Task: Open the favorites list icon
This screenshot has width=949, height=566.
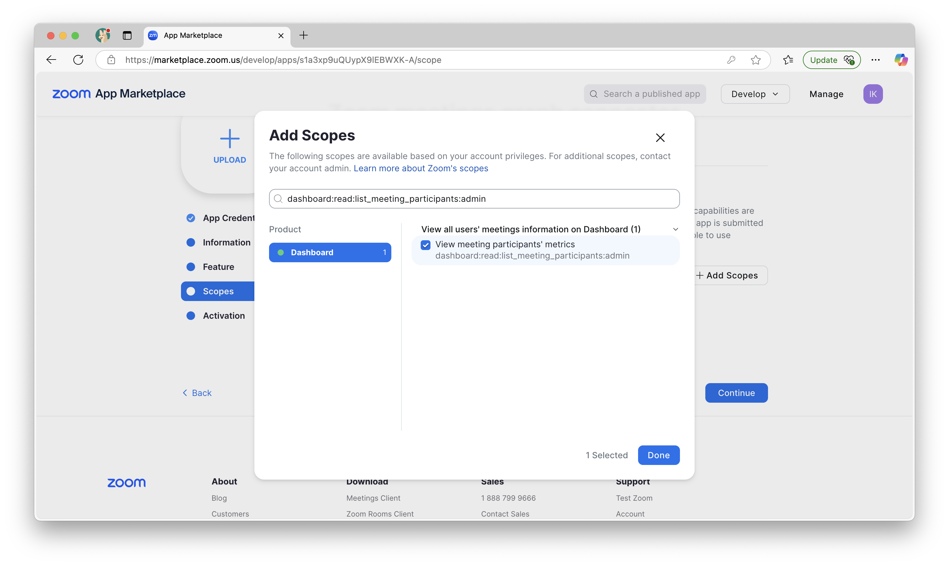Action: (788, 60)
